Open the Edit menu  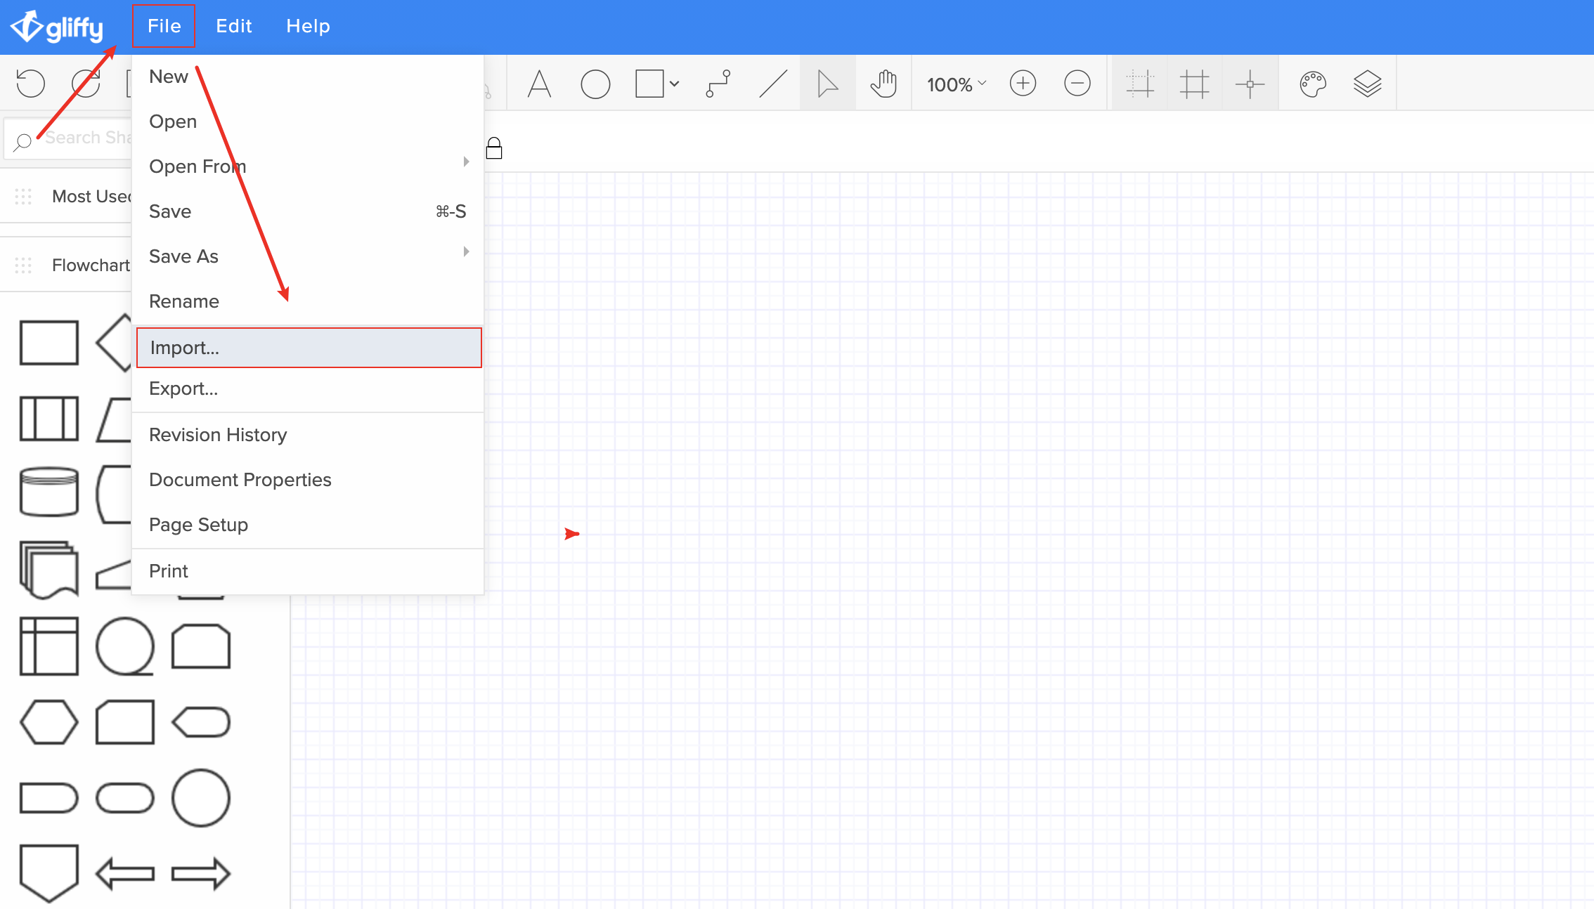point(233,26)
